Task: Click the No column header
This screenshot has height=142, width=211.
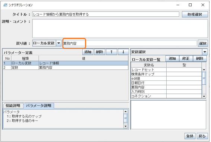Action: click(x=7, y=59)
